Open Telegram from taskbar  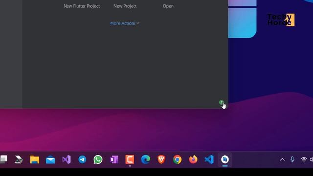click(x=82, y=160)
